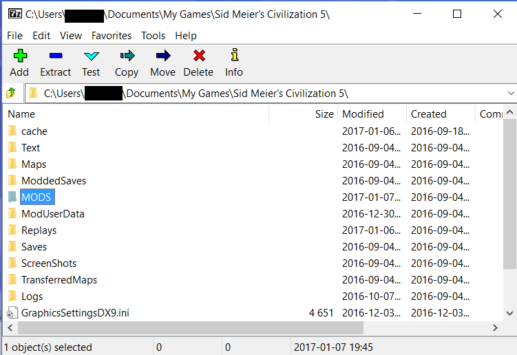Click the Created date of the cache row

(440, 131)
